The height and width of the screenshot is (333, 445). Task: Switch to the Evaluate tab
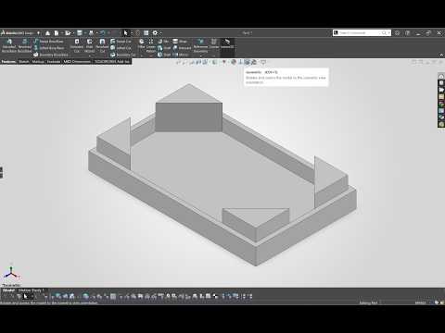(54, 62)
